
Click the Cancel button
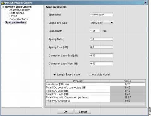point(83,112)
